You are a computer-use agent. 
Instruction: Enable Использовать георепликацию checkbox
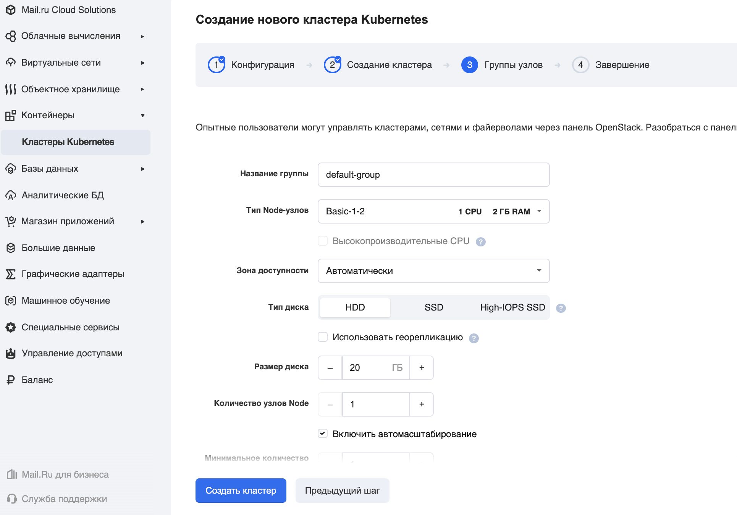(x=323, y=337)
